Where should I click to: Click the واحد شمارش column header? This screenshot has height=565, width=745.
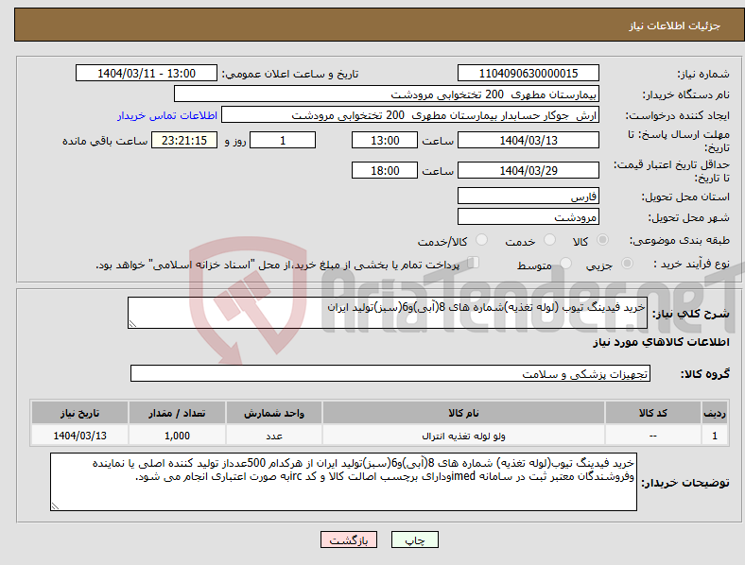click(274, 413)
